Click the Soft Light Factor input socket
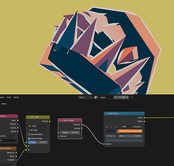 (x=26, y=142)
